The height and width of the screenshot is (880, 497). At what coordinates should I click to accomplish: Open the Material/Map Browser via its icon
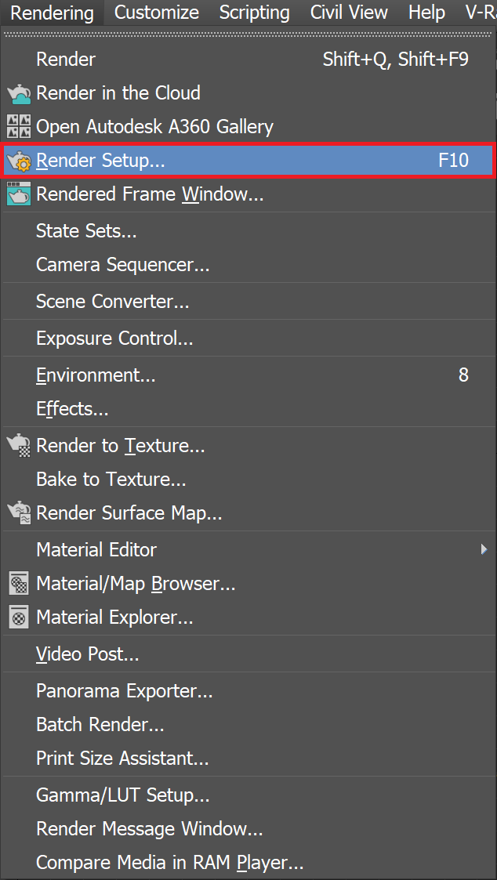click(x=17, y=583)
